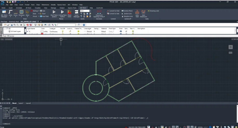
Task: Switch to the Asset Link ribbon tab
Action: point(99,8)
